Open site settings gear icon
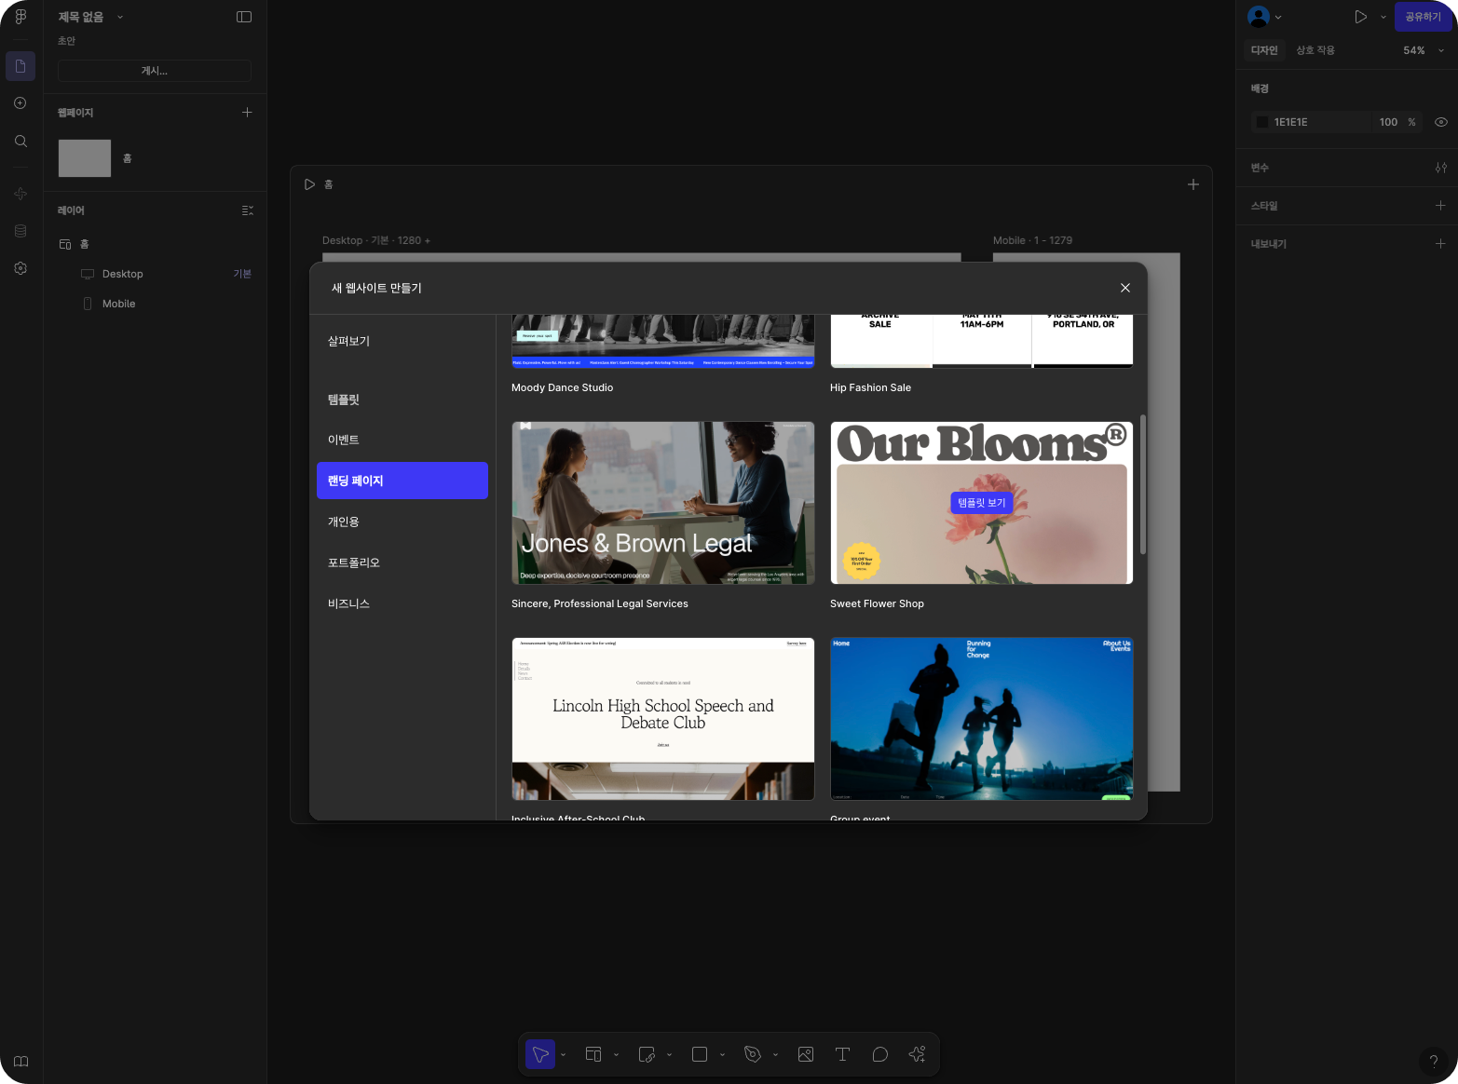This screenshot has width=1458, height=1084. [20, 268]
